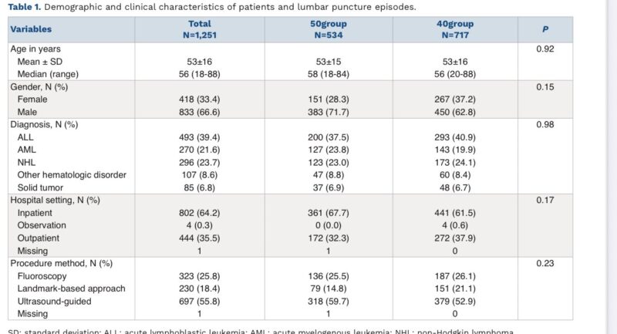Click the Ultrasound-guided total value 697 (55.8)
The width and height of the screenshot is (617, 334).
[200, 302]
